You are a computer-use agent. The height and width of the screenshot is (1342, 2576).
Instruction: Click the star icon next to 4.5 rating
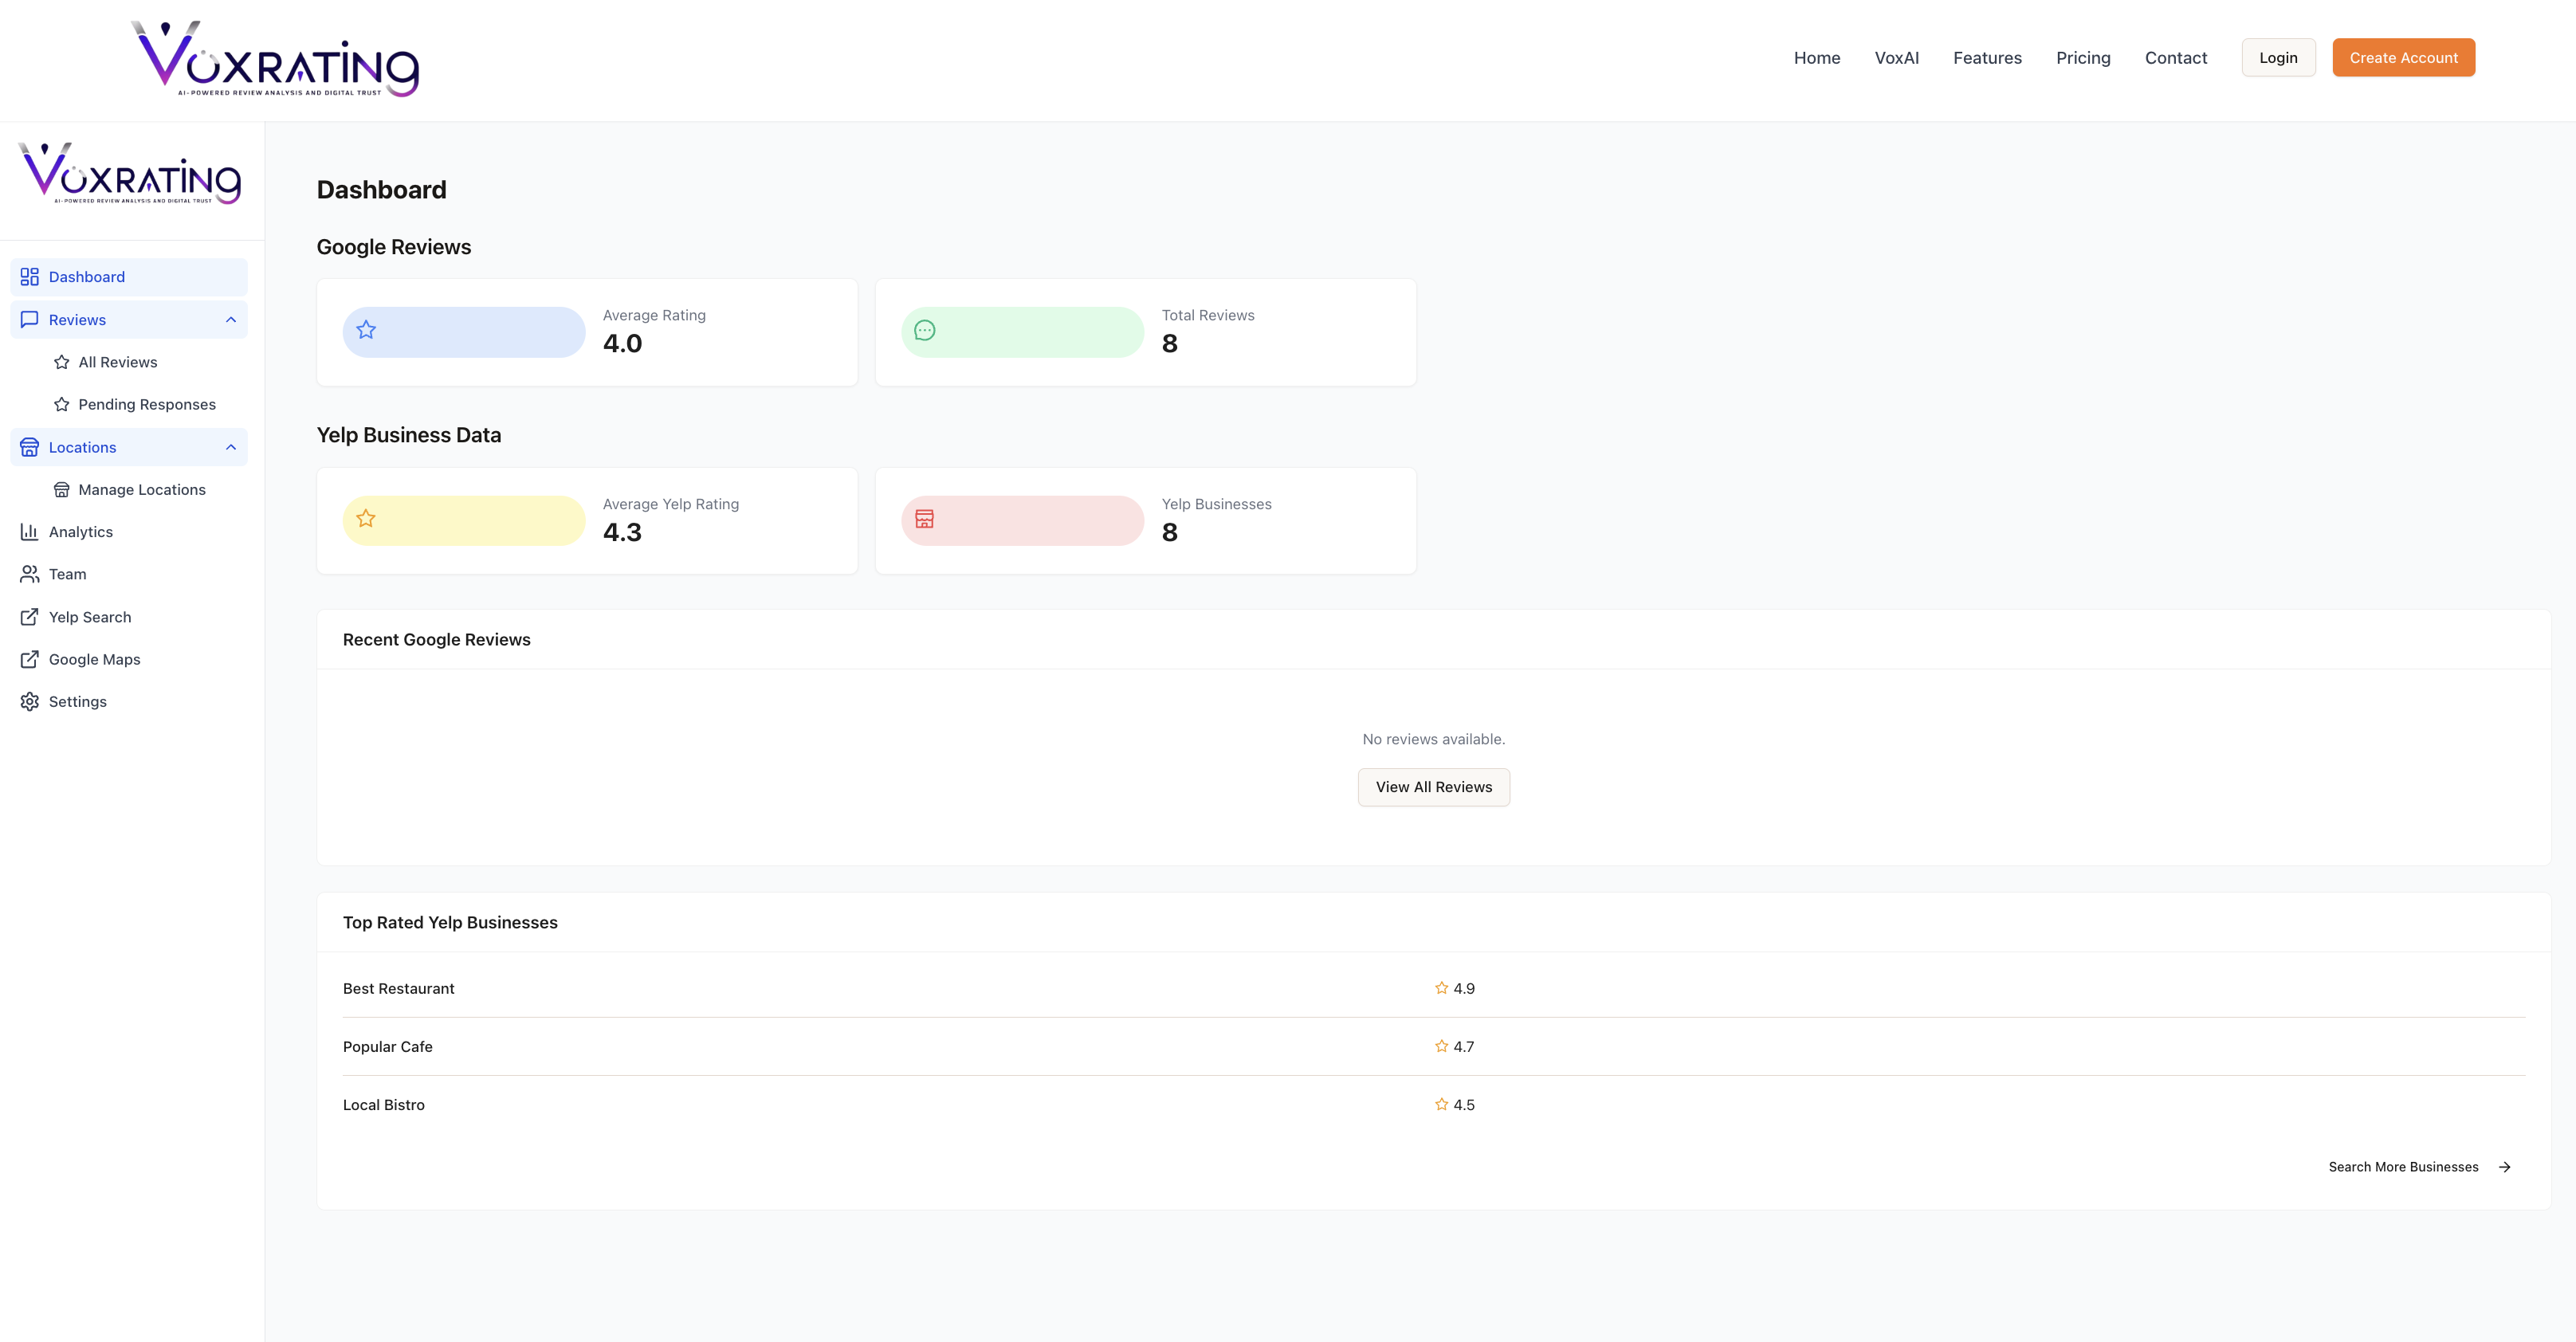coord(1442,1104)
